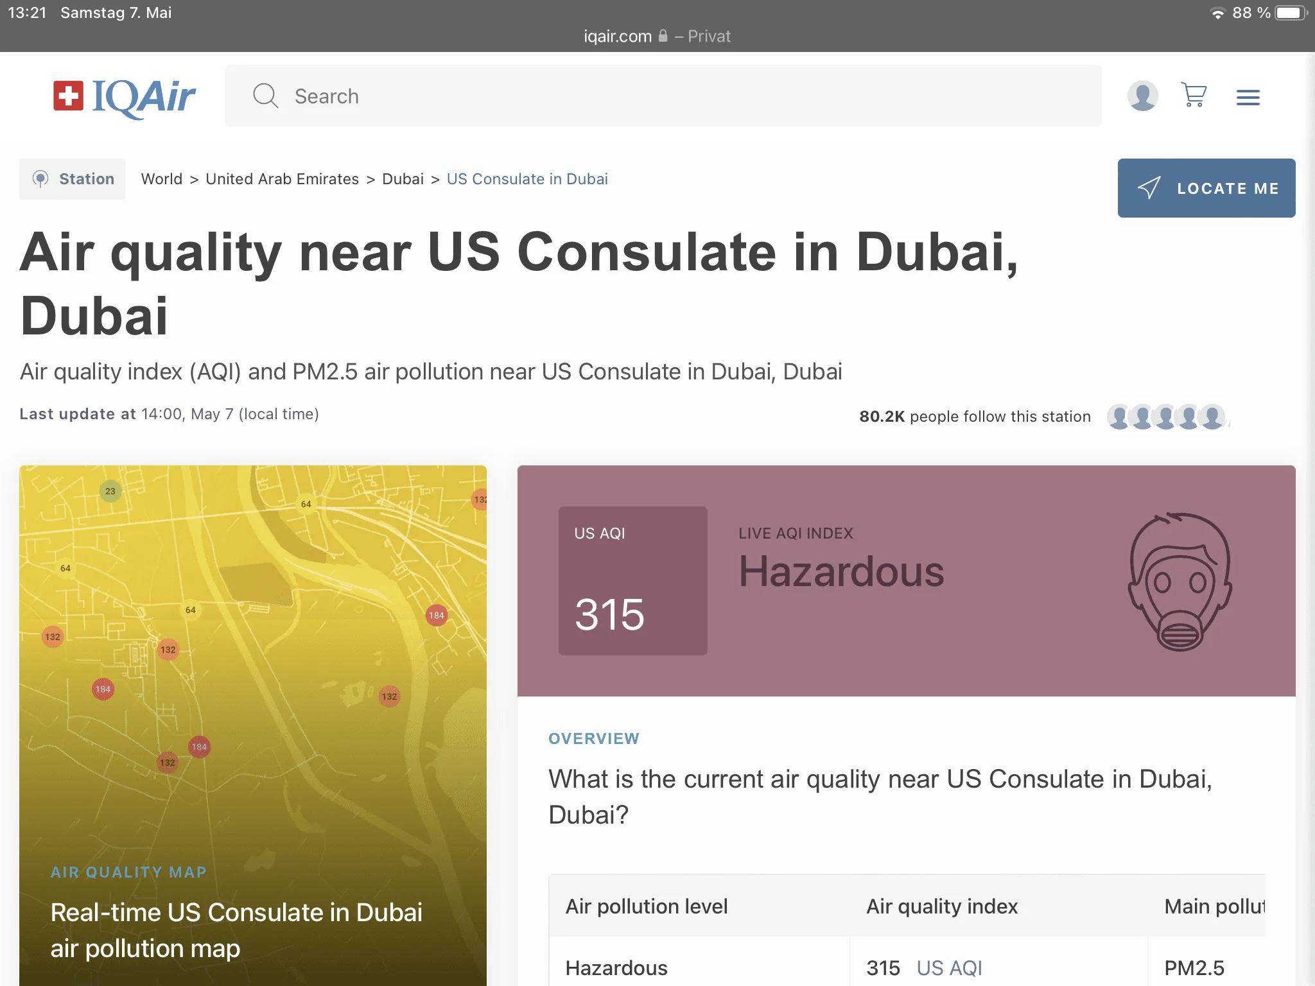Click the AIR QUALITY MAP label
The width and height of the screenshot is (1315, 986).
click(x=128, y=872)
